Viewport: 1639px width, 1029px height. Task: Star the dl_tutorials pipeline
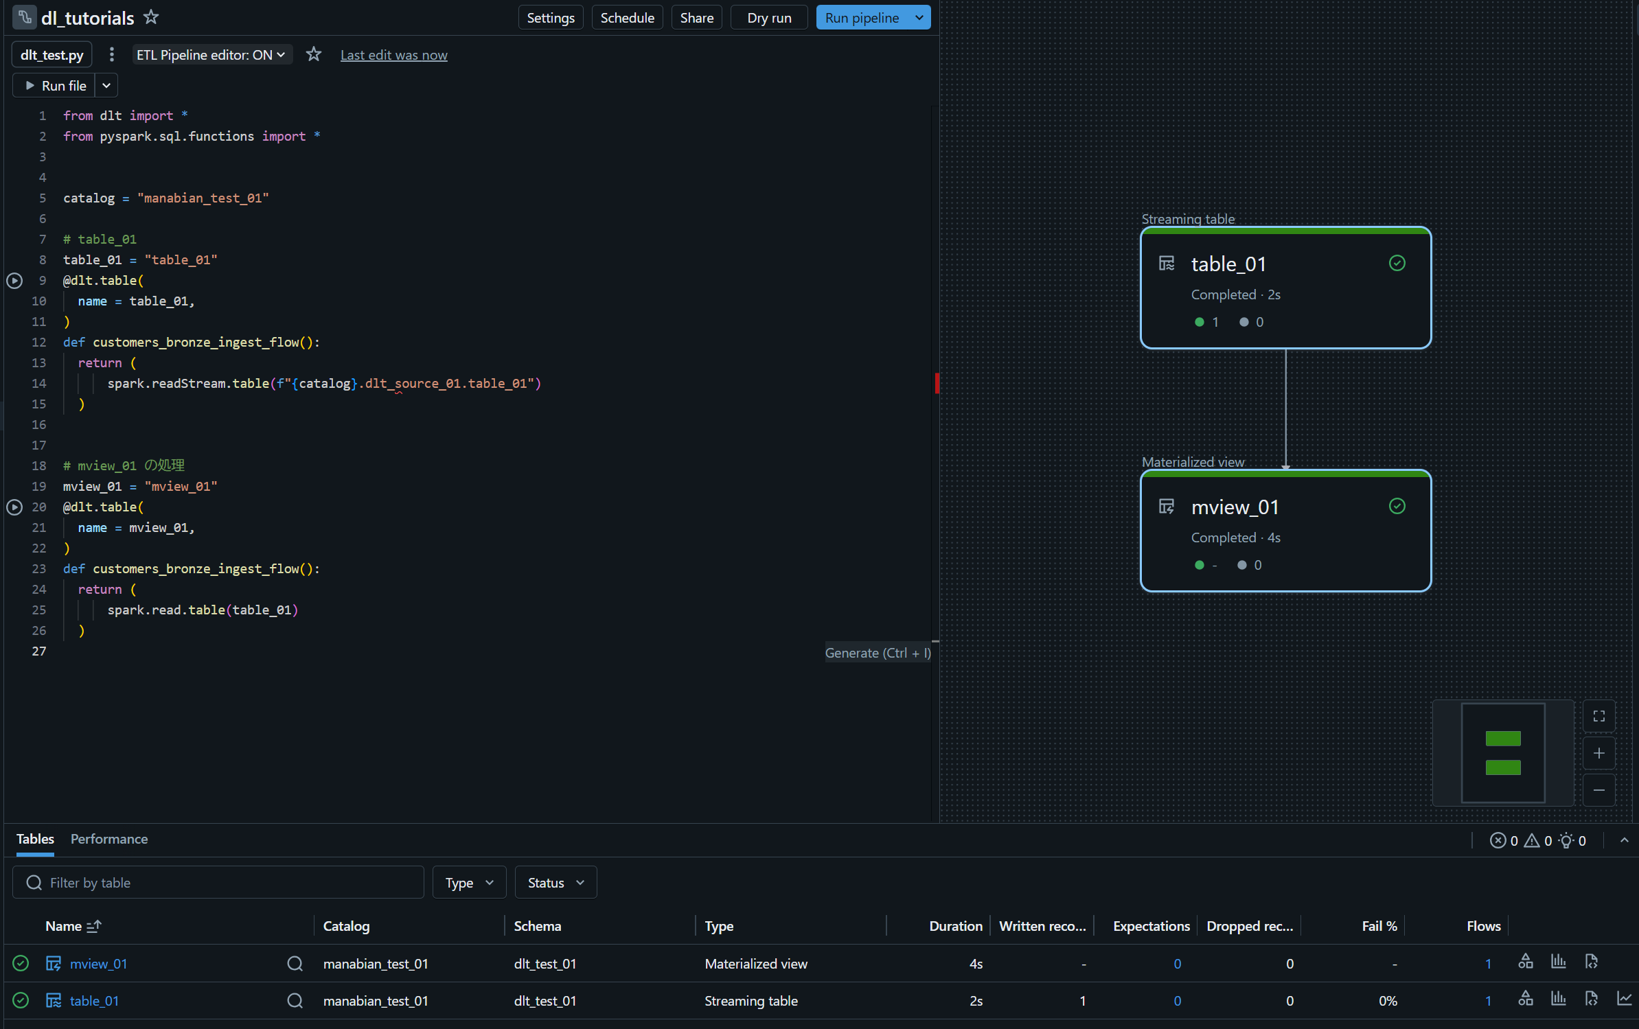tap(151, 17)
